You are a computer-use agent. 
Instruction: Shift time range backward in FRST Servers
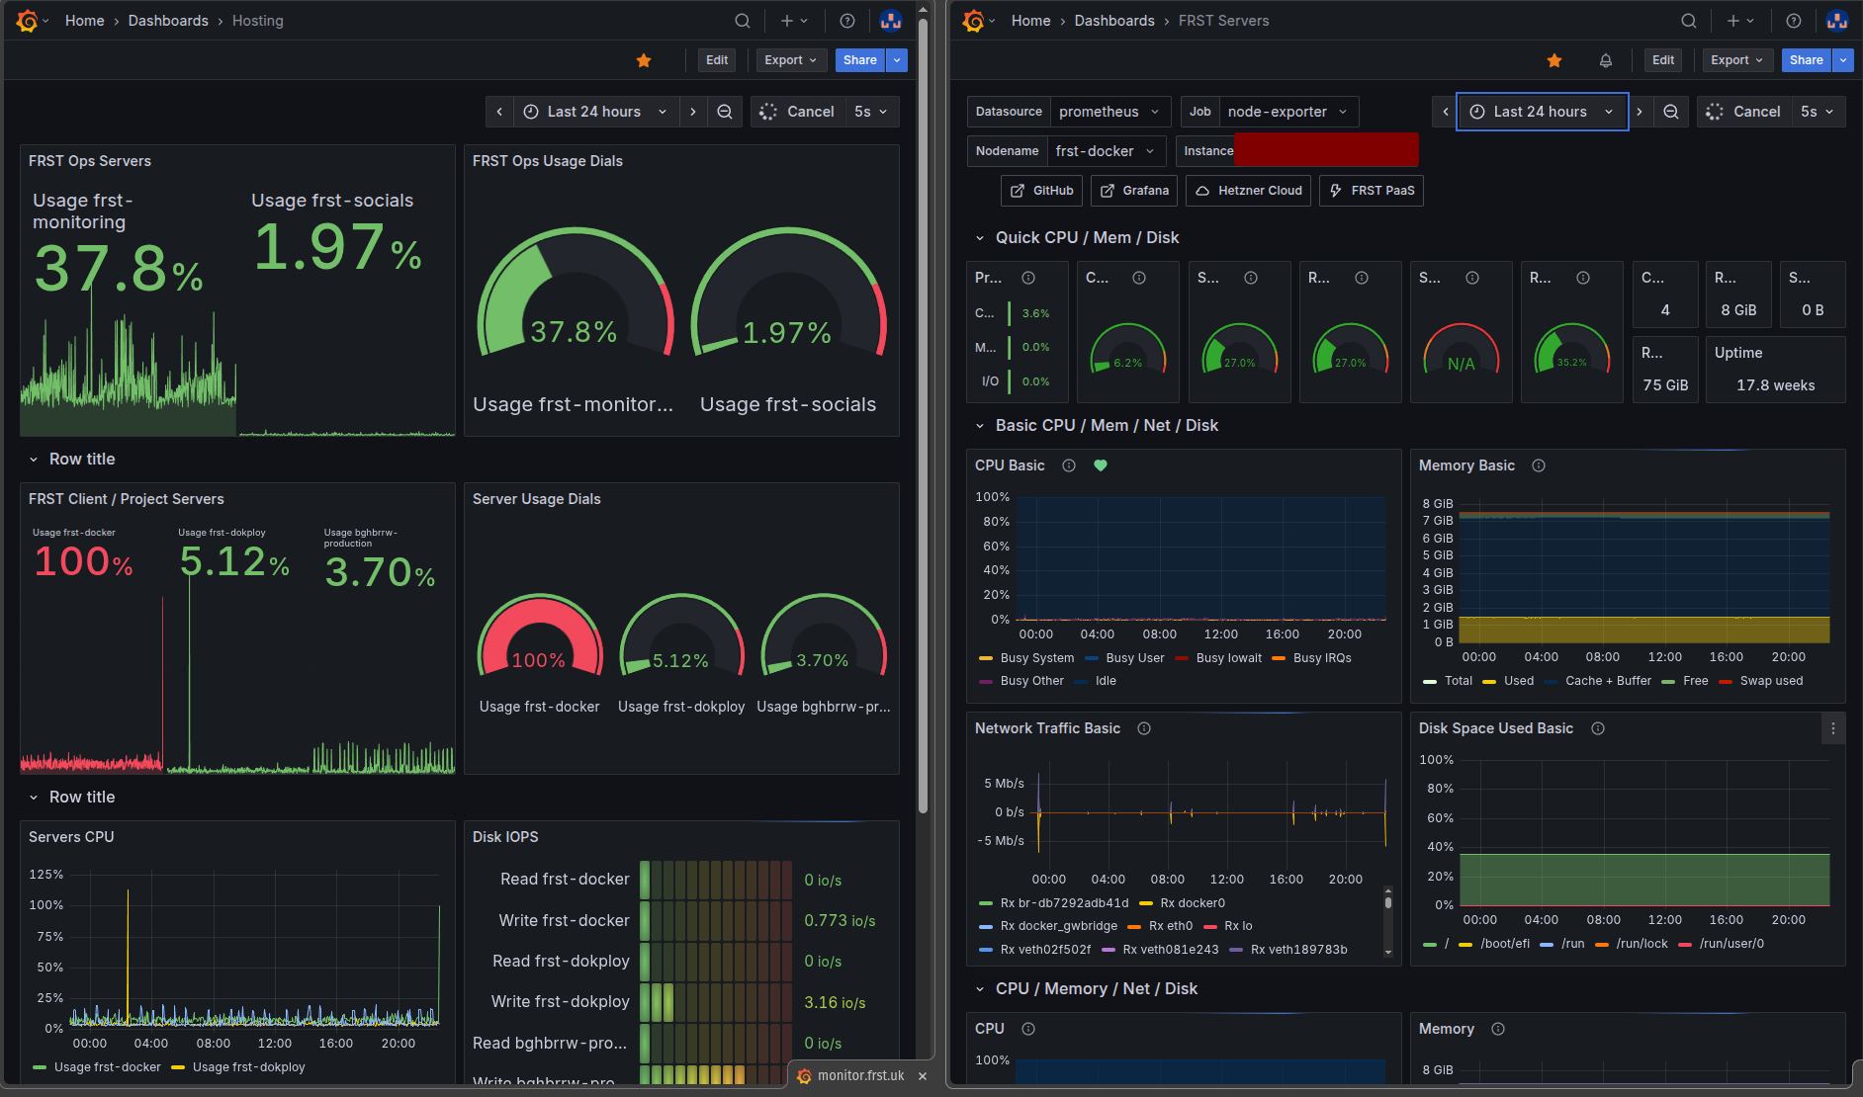(x=1446, y=112)
